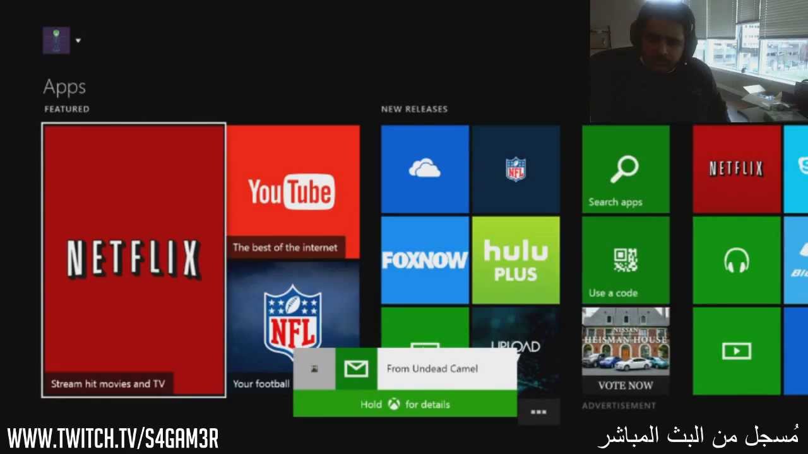Screen dimensions: 808x454
Task: Click the FEATURED section heading
Action: click(x=67, y=109)
